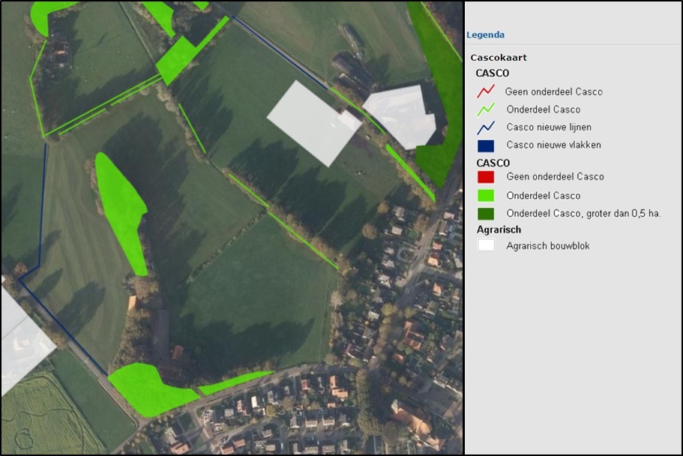The image size is (683, 456).
Task: Click bright green square swatch Onderdeel Casco
Action: pos(486,195)
